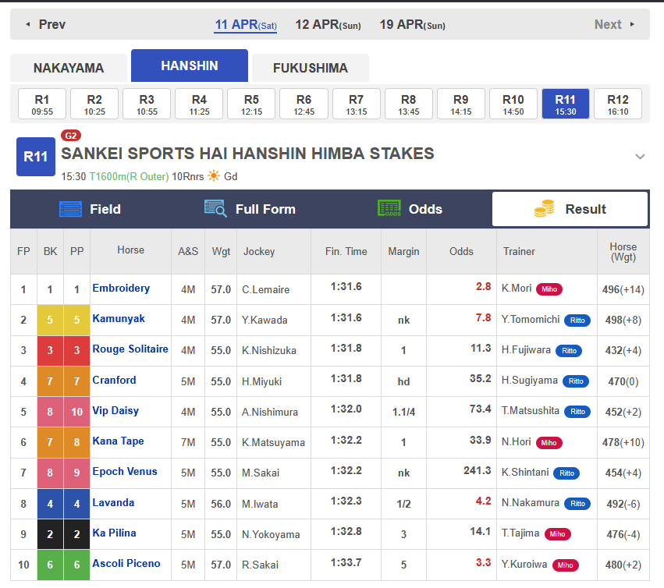Open race R5 at 12:15
The width and height of the screenshot is (664, 588).
(x=251, y=104)
